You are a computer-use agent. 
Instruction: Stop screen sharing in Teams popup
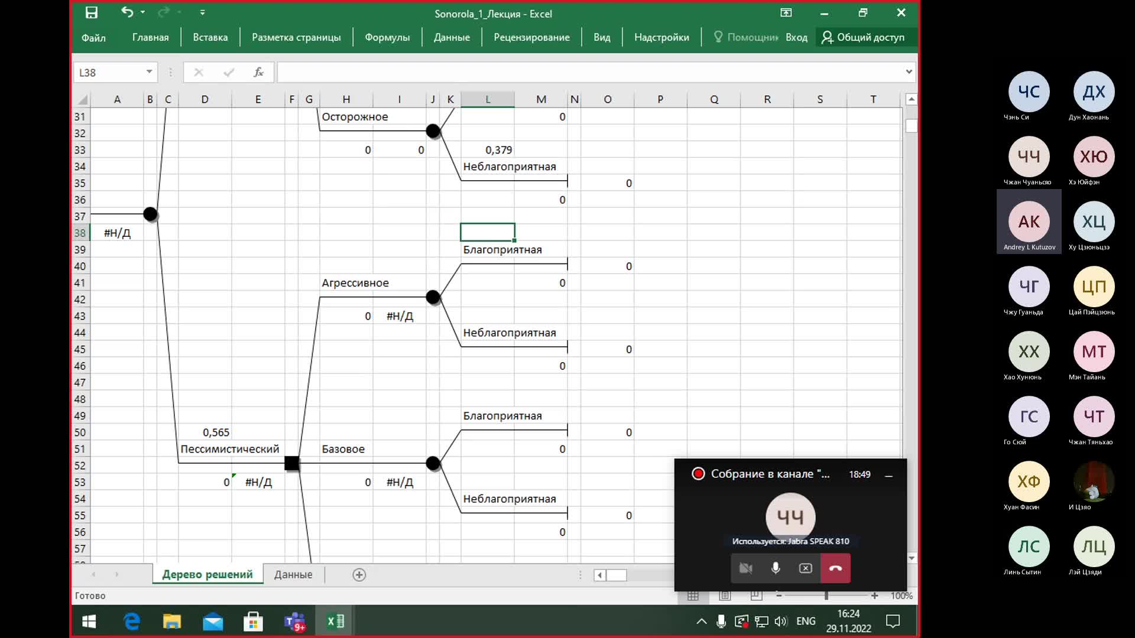(805, 568)
